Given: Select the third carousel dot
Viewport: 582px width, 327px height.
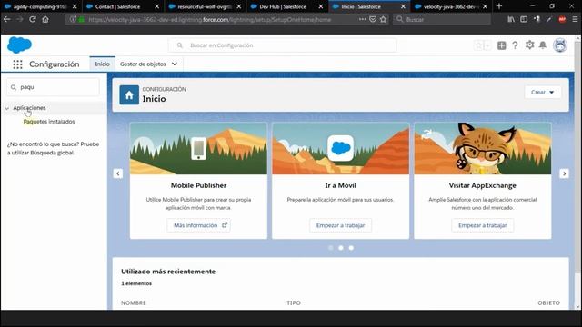Looking at the screenshot, I should [351, 248].
